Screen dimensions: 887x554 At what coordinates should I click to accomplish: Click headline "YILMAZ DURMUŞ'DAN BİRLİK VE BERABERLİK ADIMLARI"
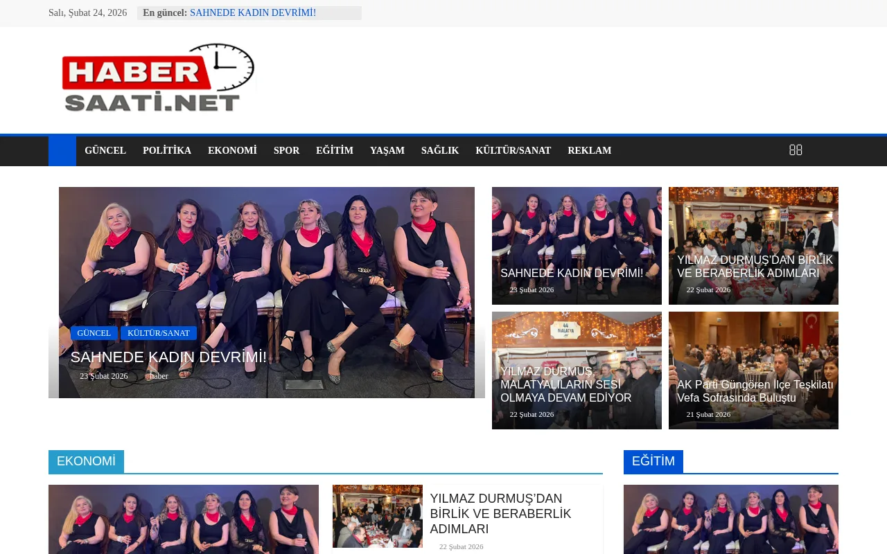pyautogui.click(x=755, y=266)
